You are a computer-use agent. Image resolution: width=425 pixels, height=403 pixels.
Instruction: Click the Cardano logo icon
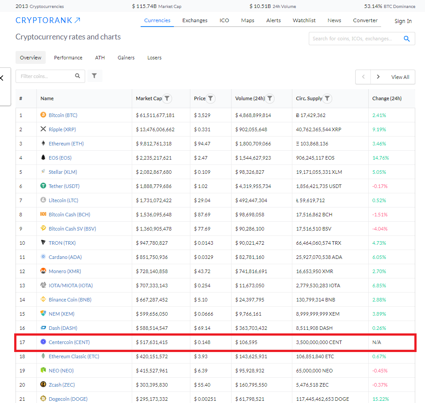[43, 257]
